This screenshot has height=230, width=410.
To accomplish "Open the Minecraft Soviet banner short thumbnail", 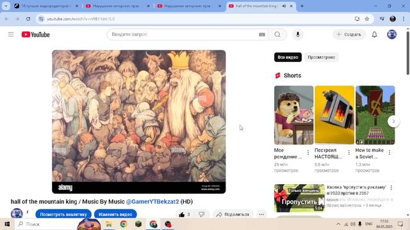I will coord(375,115).
